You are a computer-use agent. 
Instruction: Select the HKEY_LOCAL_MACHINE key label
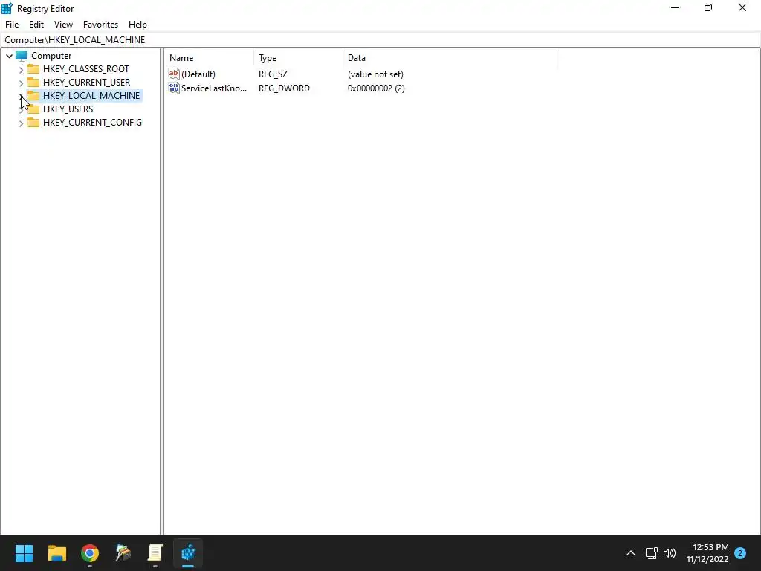coord(91,96)
